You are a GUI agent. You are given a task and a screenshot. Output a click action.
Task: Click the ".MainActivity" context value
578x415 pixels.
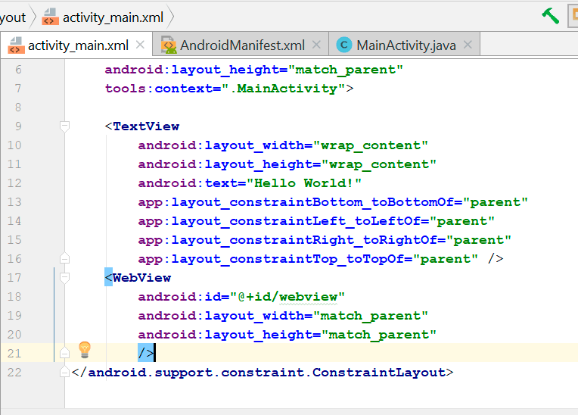coord(283,89)
